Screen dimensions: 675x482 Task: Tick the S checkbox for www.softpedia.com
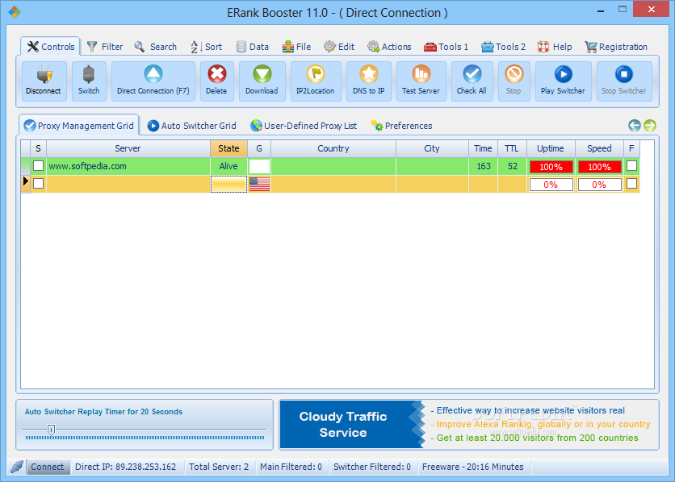tap(38, 166)
